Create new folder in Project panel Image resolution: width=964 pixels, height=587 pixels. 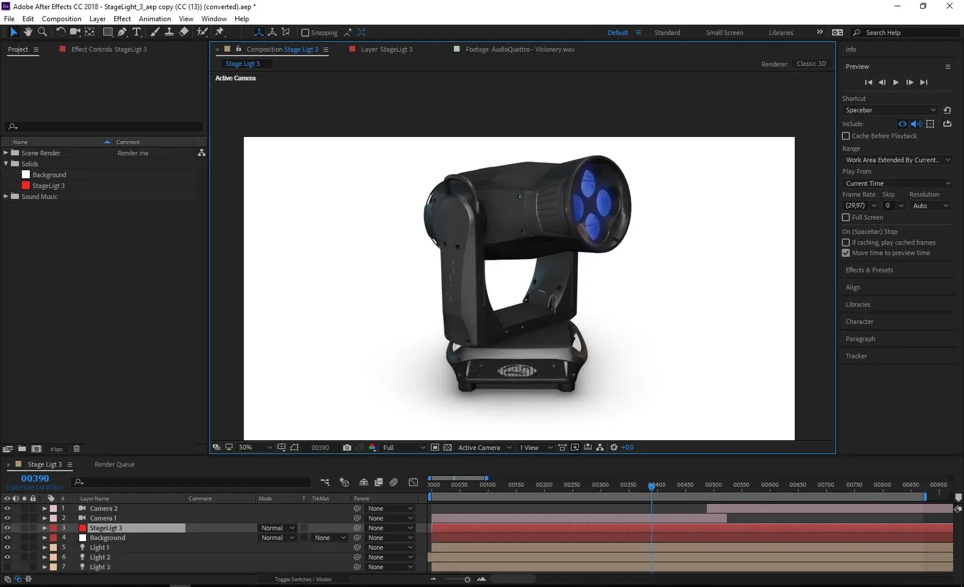[22, 449]
